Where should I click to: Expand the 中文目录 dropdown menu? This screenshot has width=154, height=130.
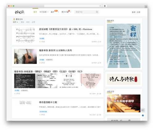tap(44, 12)
